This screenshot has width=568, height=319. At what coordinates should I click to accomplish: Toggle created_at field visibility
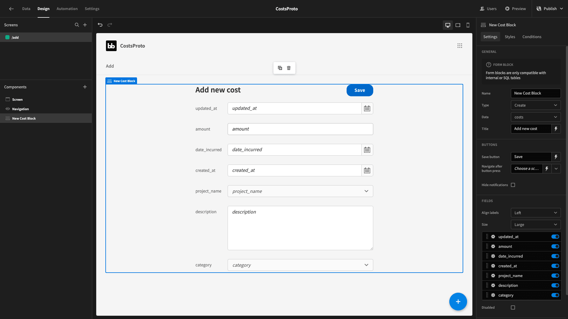(555, 266)
